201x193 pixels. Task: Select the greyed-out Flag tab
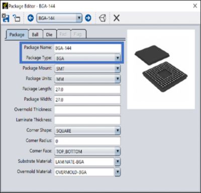pos(78,34)
